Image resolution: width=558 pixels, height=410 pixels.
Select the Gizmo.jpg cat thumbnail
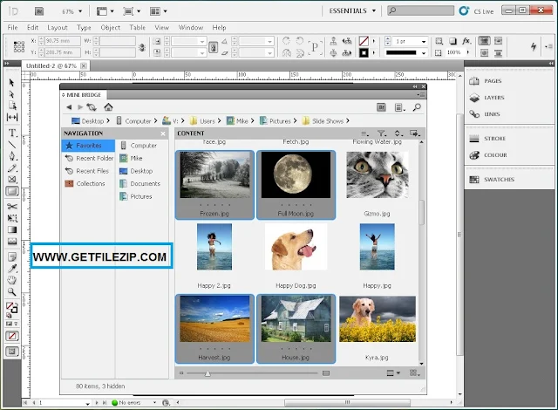[x=378, y=174]
